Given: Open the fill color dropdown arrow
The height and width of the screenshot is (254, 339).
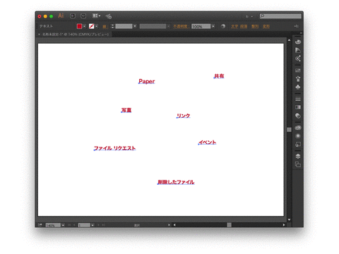Looking at the screenshot, I should [84, 26].
